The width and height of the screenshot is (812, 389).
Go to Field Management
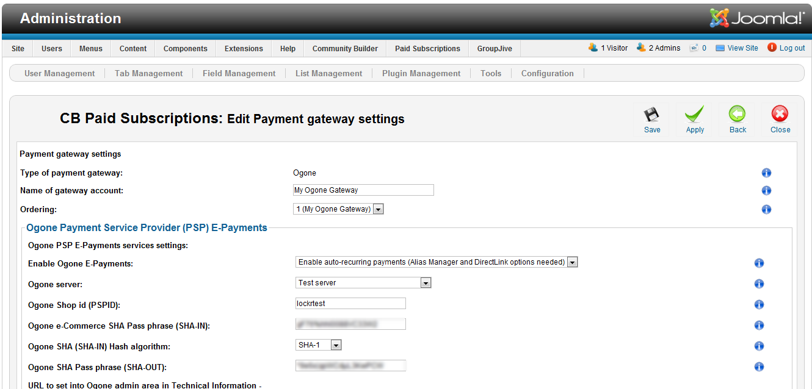tap(239, 74)
